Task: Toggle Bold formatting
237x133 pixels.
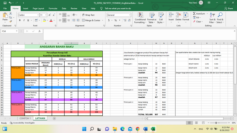Action: [x=20, y=20]
